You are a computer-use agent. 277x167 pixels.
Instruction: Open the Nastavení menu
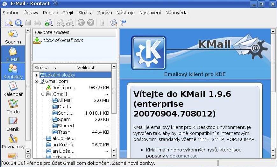(x=150, y=13)
